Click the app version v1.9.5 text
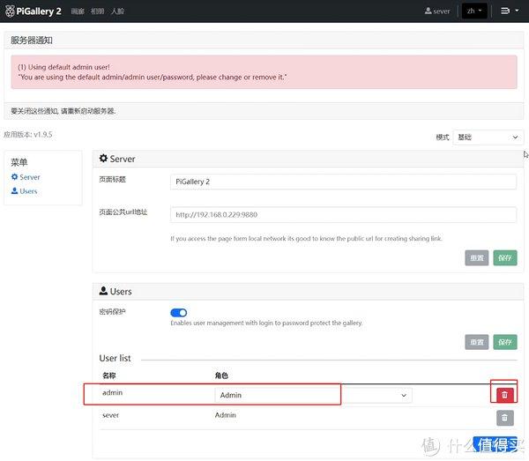 coord(28,135)
